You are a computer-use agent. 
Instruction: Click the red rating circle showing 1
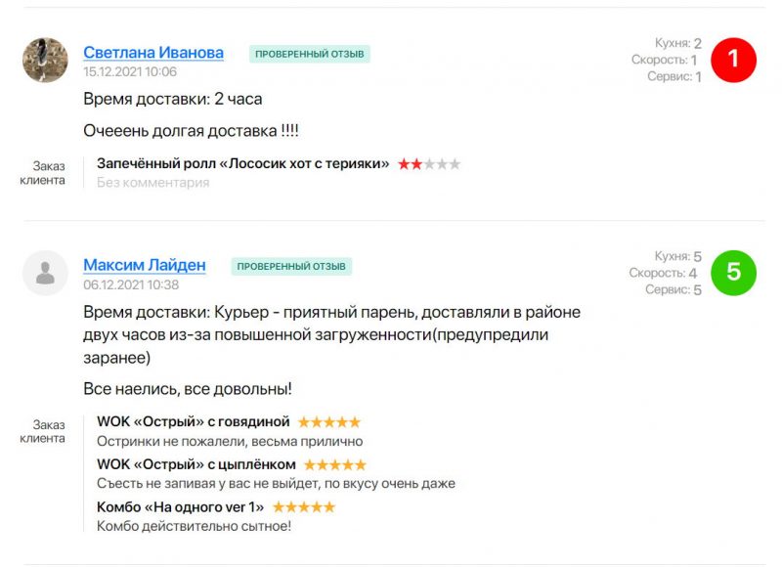(x=734, y=59)
